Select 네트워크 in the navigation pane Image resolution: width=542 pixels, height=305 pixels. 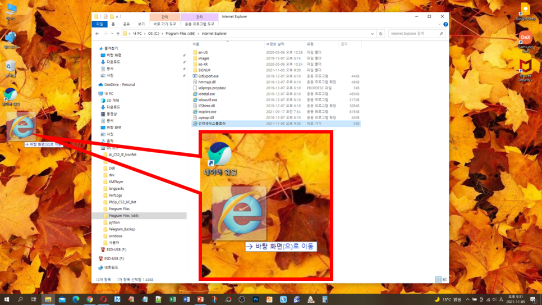pos(111,267)
